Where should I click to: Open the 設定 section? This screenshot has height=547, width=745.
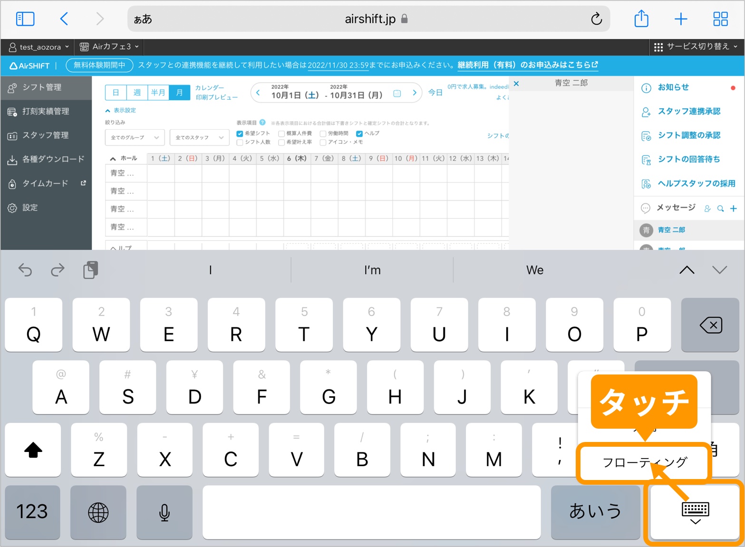coord(29,208)
